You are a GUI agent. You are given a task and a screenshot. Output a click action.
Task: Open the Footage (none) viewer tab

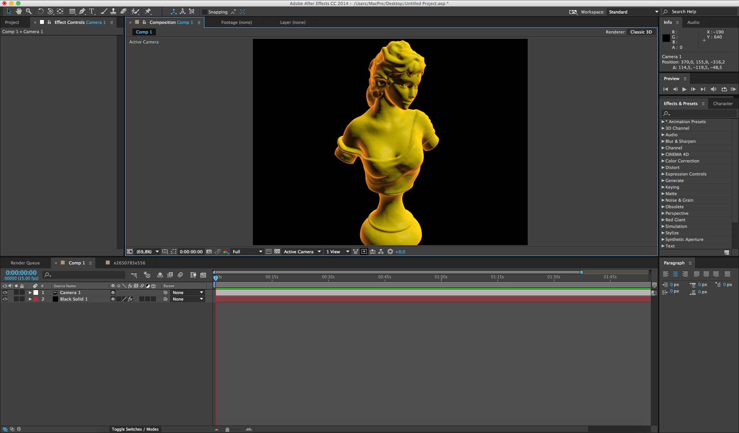236,22
